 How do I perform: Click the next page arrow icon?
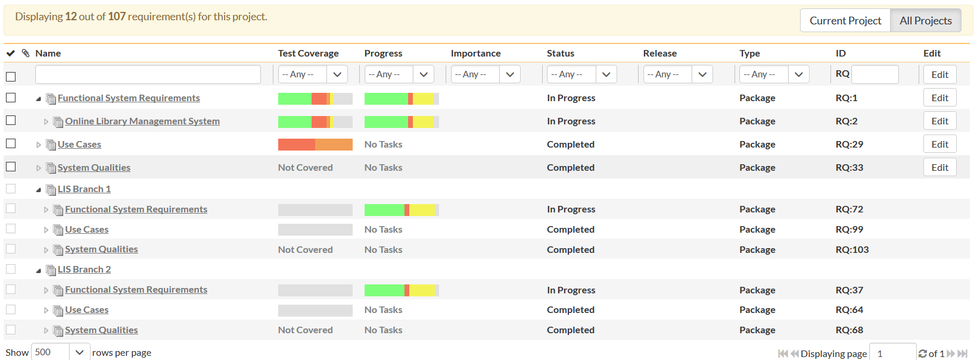click(x=951, y=353)
